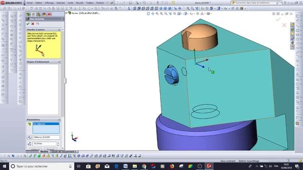
Task: Click green block icon in bottom toolbar
Action: tap(39, 156)
